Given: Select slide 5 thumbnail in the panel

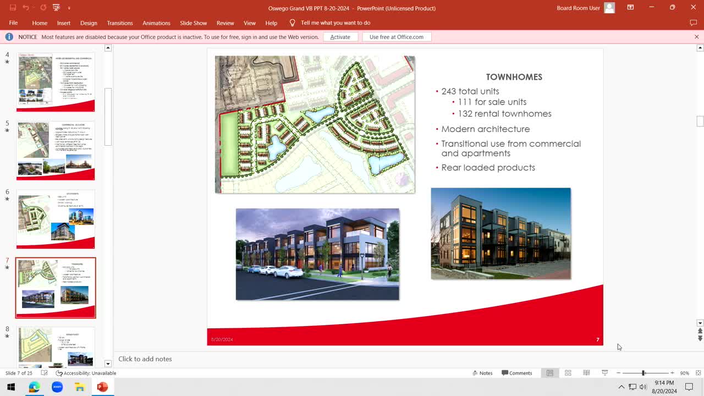Looking at the screenshot, I should (x=55, y=149).
